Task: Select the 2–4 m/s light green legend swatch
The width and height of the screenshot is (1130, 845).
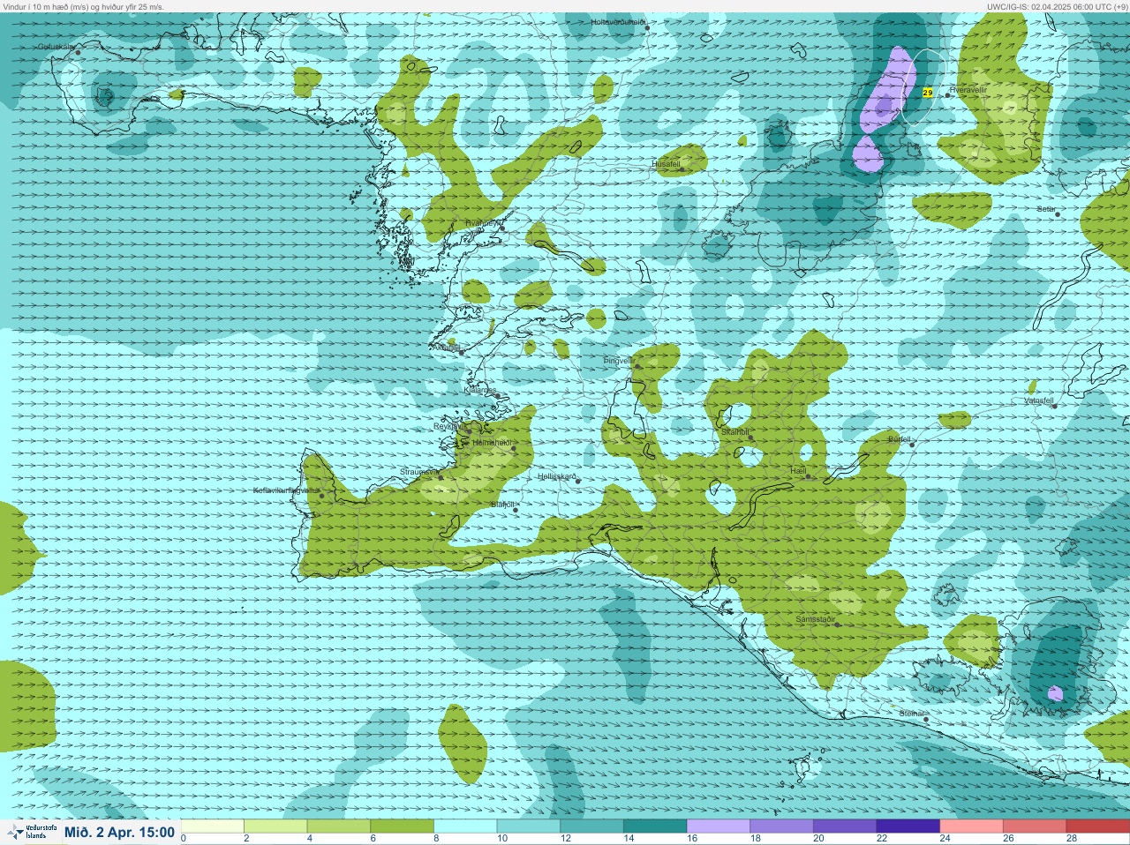Action: tap(275, 826)
